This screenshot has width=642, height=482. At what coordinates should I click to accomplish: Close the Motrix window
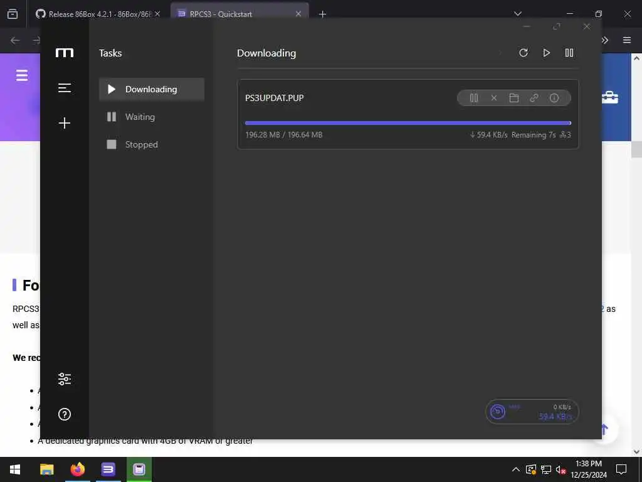pyautogui.click(x=587, y=26)
